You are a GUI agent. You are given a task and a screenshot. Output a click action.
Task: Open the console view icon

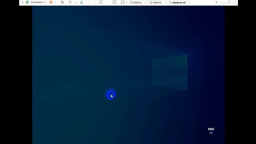[115, 2]
